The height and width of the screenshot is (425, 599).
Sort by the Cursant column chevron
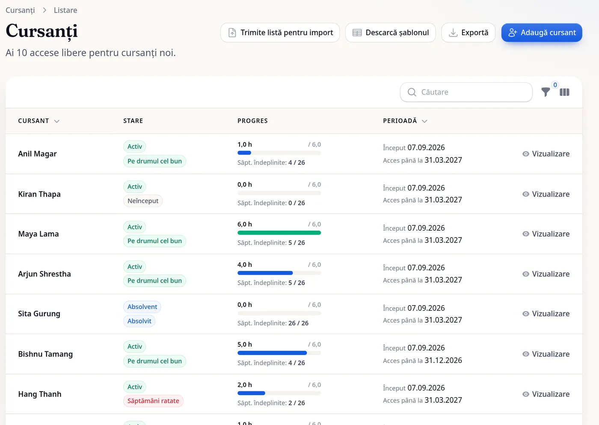coord(57,121)
